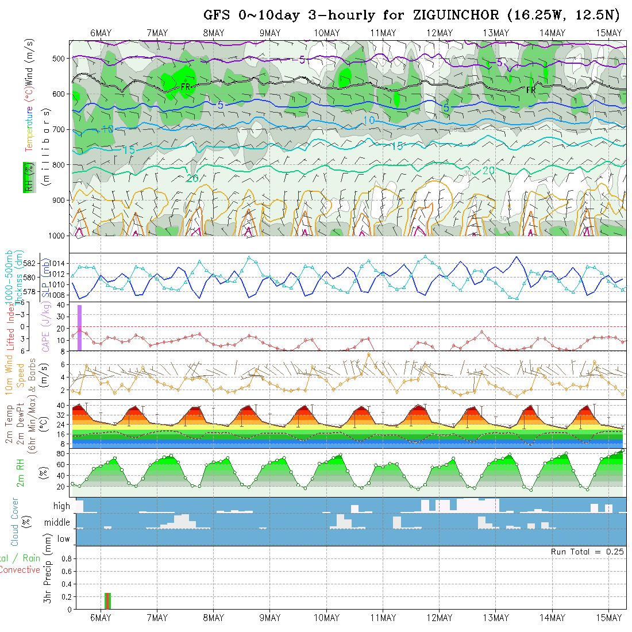This screenshot has width=632, height=632.
Task: Select the 10MAY label on top axis
Action: click(327, 33)
